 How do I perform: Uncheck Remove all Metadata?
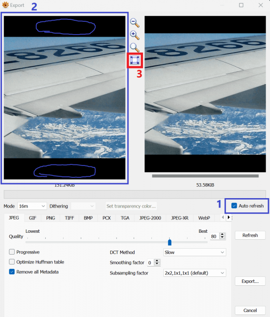click(12, 272)
